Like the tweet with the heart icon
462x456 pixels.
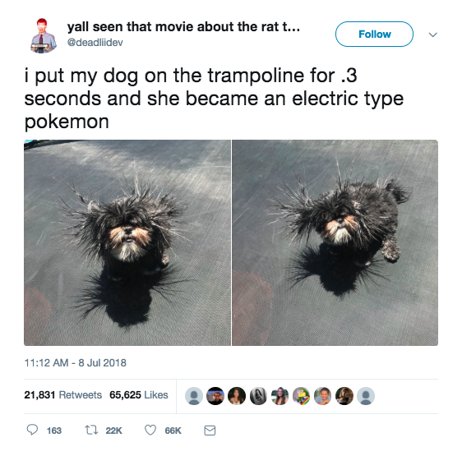(150, 431)
